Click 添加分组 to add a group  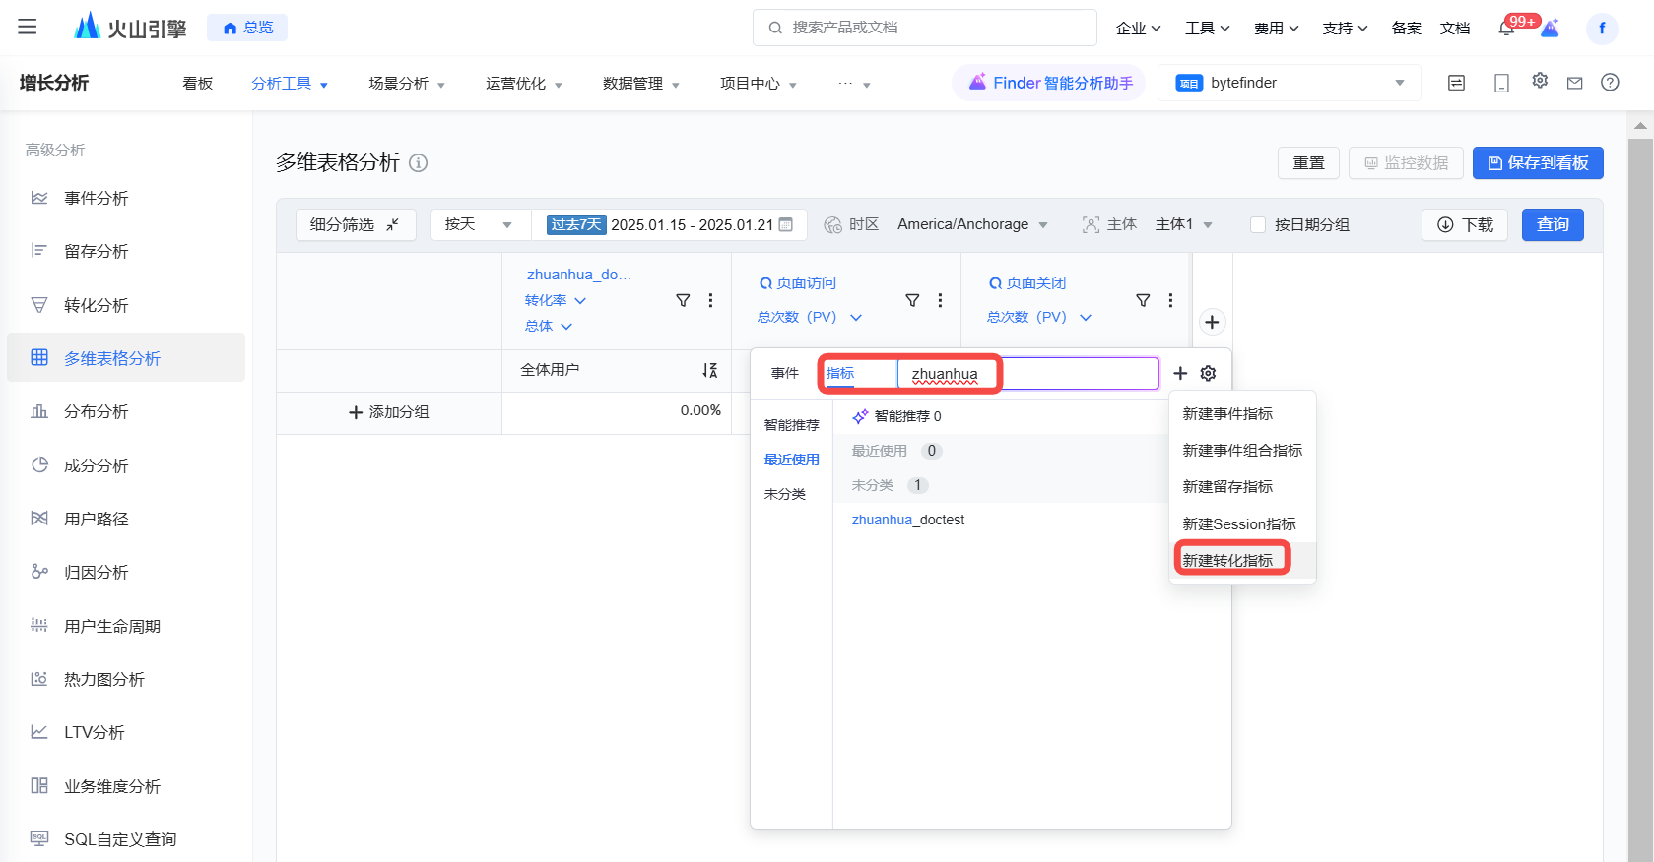[x=389, y=412]
